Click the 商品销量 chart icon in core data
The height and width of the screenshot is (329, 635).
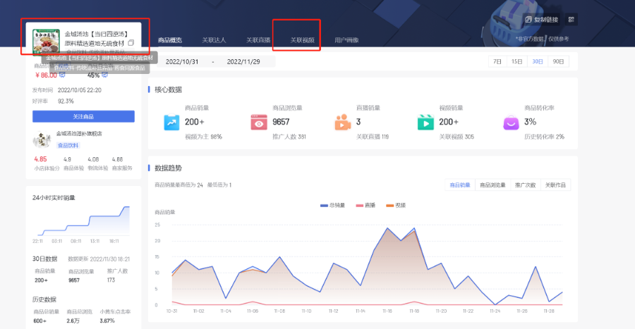point(171,122)
